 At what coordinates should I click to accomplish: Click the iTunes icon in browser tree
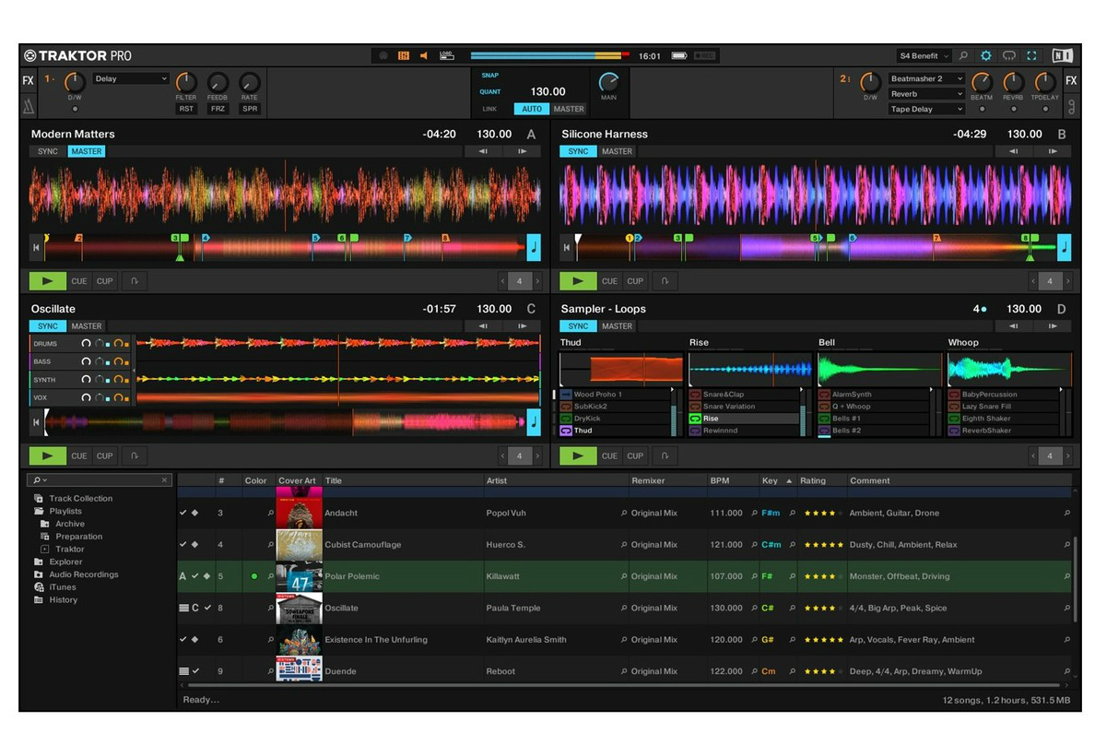click(x=39, y=587)
